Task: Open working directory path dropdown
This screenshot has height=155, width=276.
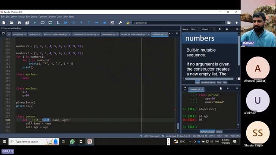Action: (x=223, y=23)
